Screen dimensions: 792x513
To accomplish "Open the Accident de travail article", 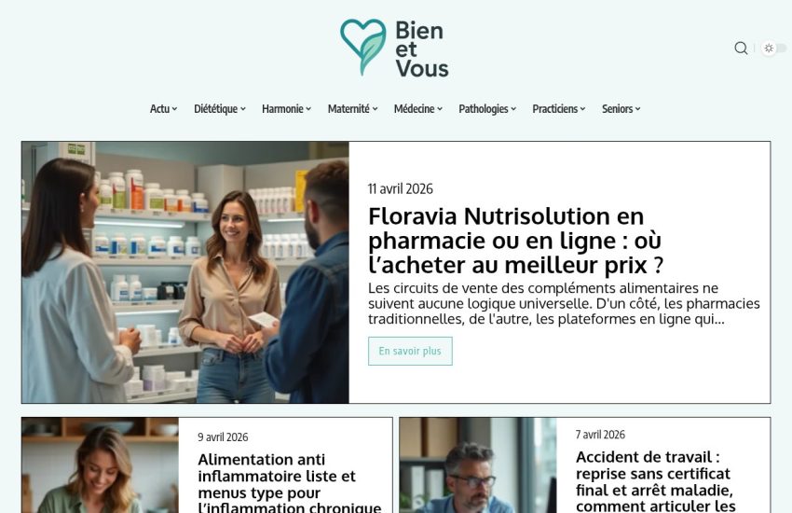I will tap(656, 481).
